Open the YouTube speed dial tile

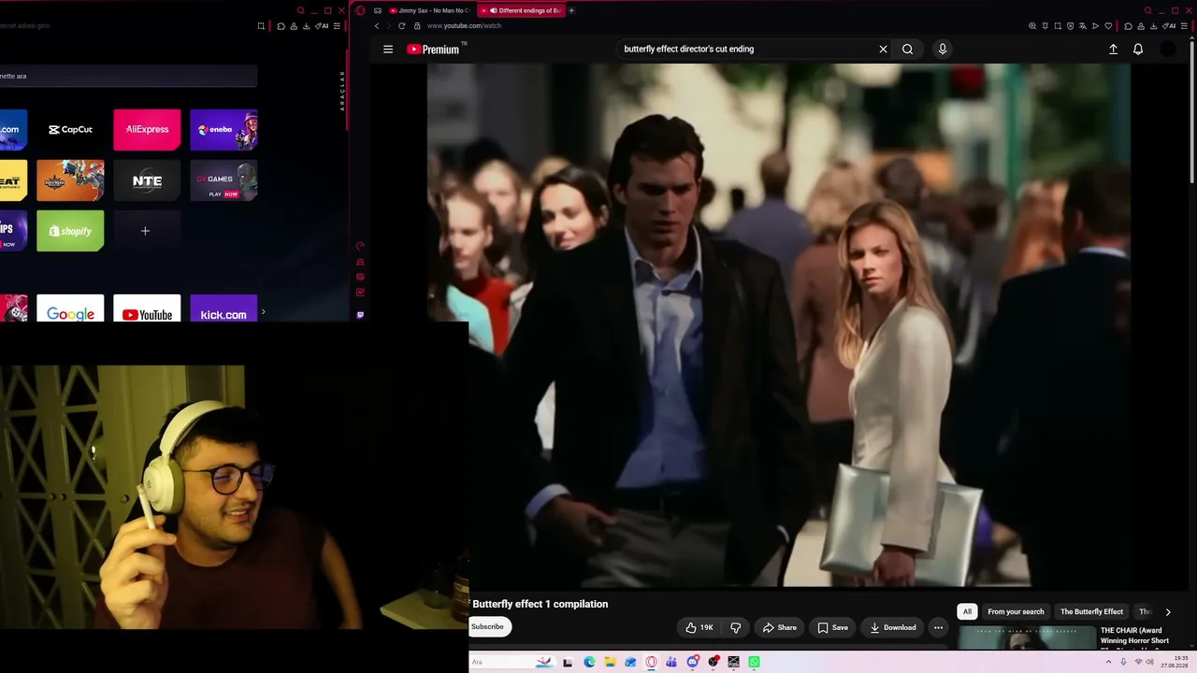[x=147, y=308]
